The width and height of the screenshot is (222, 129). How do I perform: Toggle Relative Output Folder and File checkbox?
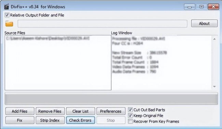point(7,15)
